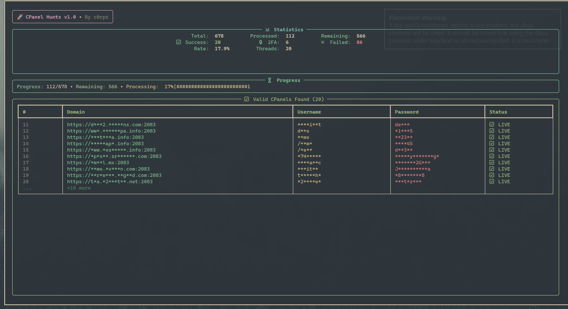This screenshot has height=309, width=568.
Task: Click the domain link in row 17
Action: tap(98, 163)
